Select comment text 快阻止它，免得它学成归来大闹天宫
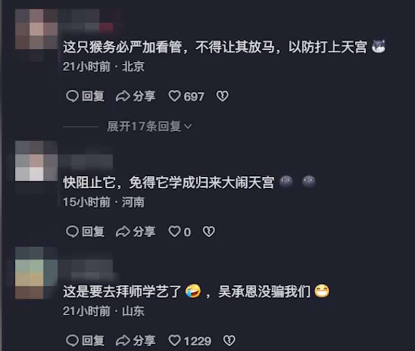Screen dimensions: 415x351 click(169, 182)
